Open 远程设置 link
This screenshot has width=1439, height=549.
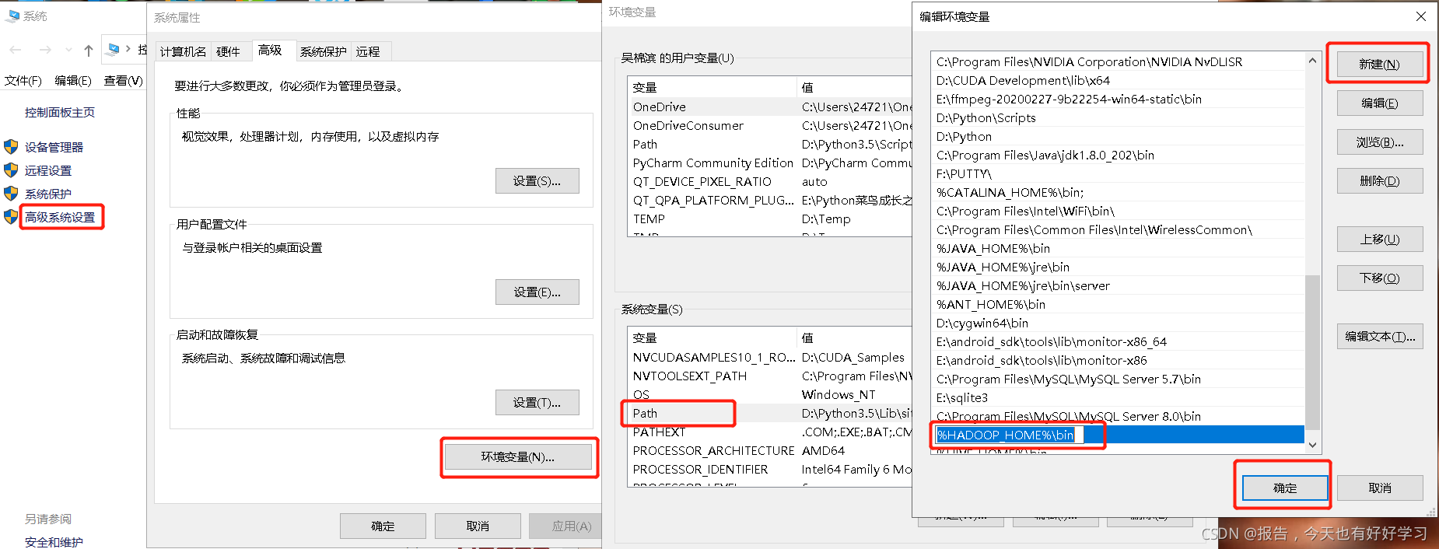click(48, 170)
